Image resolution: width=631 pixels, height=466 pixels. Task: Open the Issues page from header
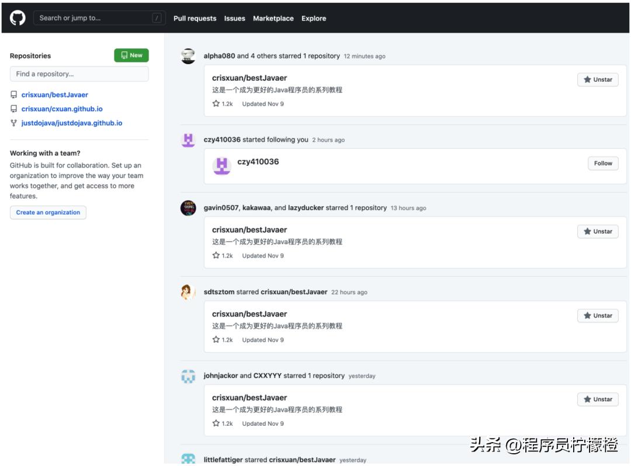tap(234, 19)
